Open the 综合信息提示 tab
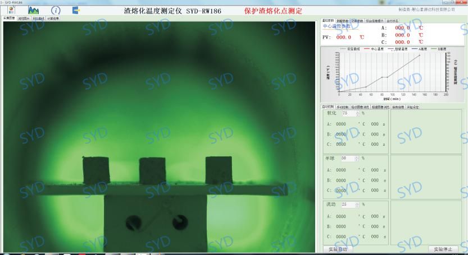 point(375,21)
